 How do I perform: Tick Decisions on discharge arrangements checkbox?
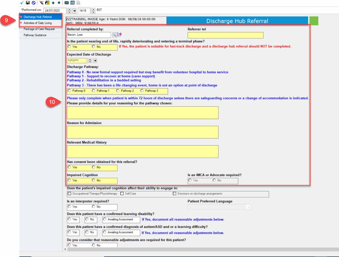174,194
